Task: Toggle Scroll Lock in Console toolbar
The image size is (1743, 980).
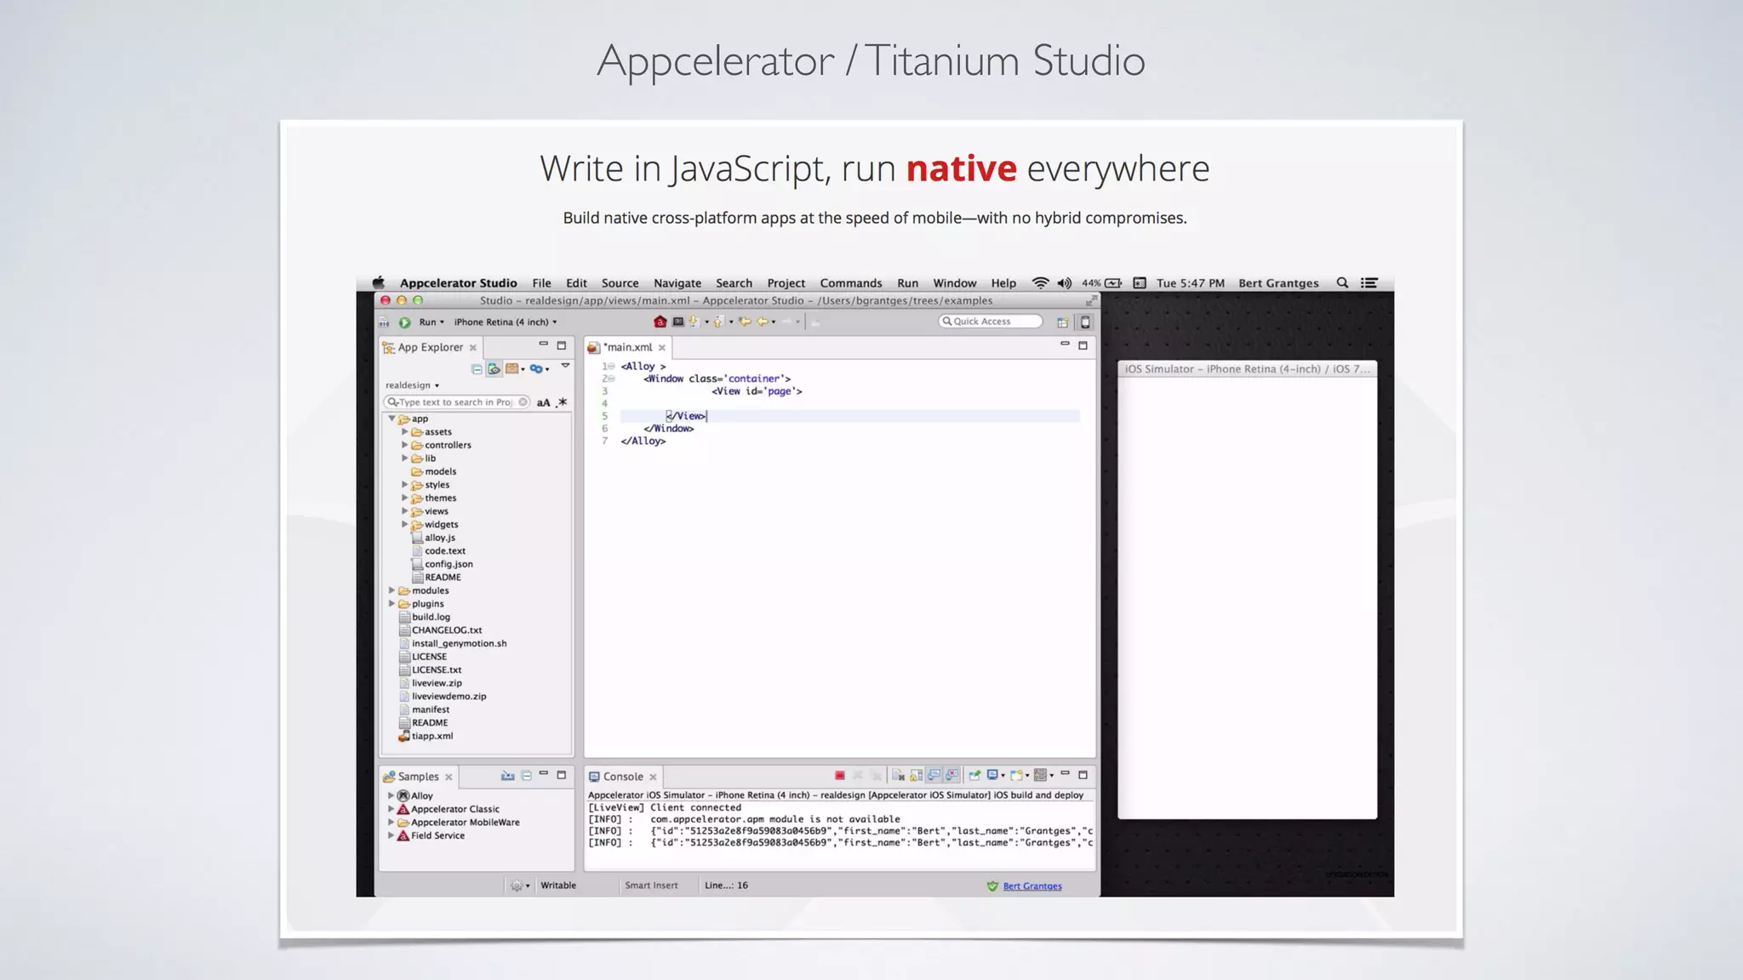Action: 916,776
